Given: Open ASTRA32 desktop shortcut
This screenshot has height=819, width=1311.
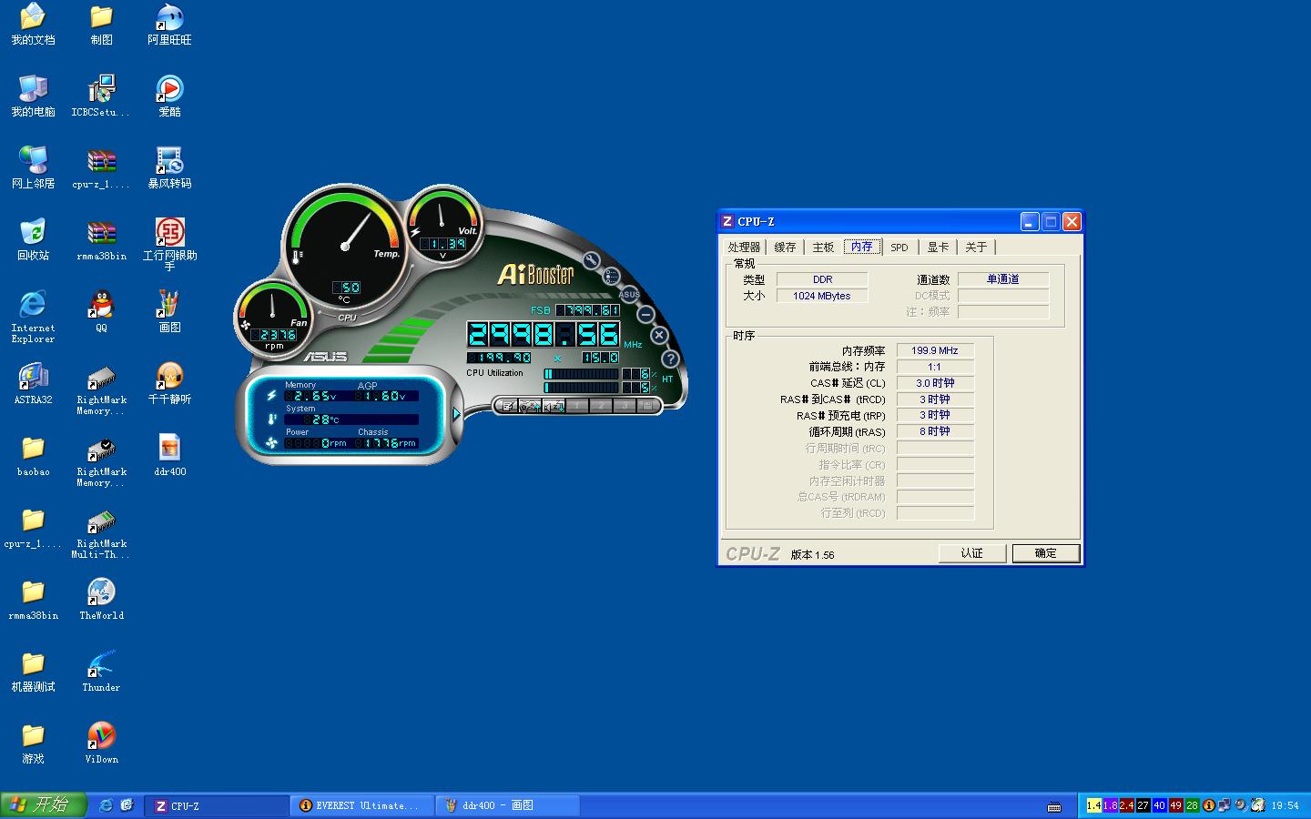Looking at the screenshot, I should click(33, 384).
